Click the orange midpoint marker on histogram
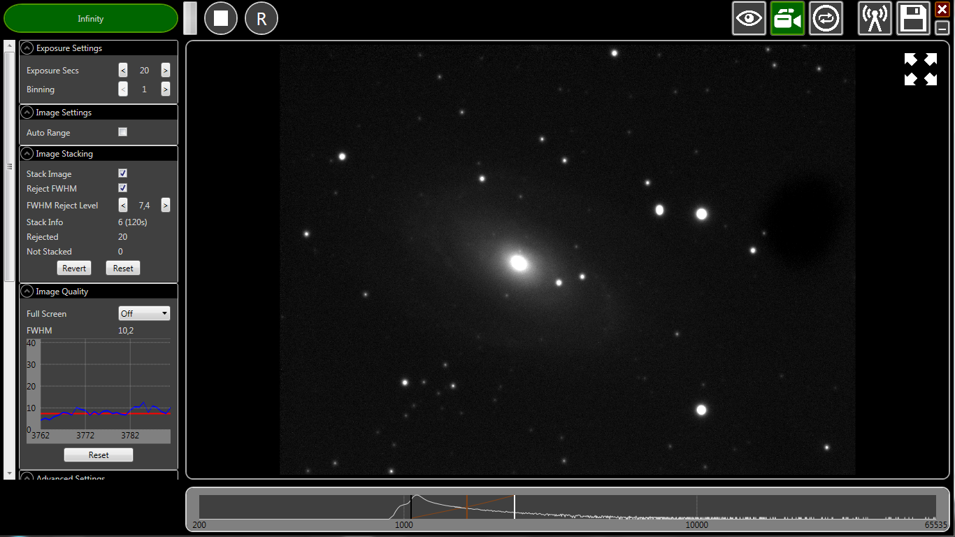The image size is (955, 537). pyautogui.click(x=467, y=506)
